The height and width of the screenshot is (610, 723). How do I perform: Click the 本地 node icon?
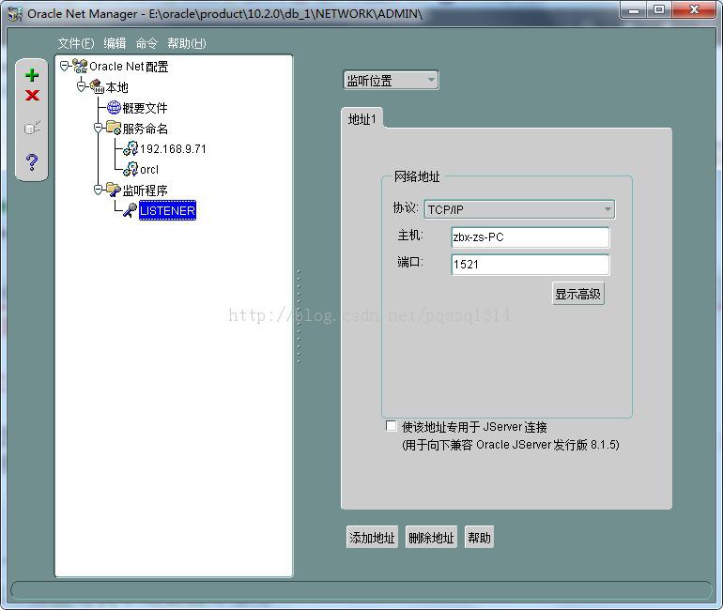coord(97,86)
